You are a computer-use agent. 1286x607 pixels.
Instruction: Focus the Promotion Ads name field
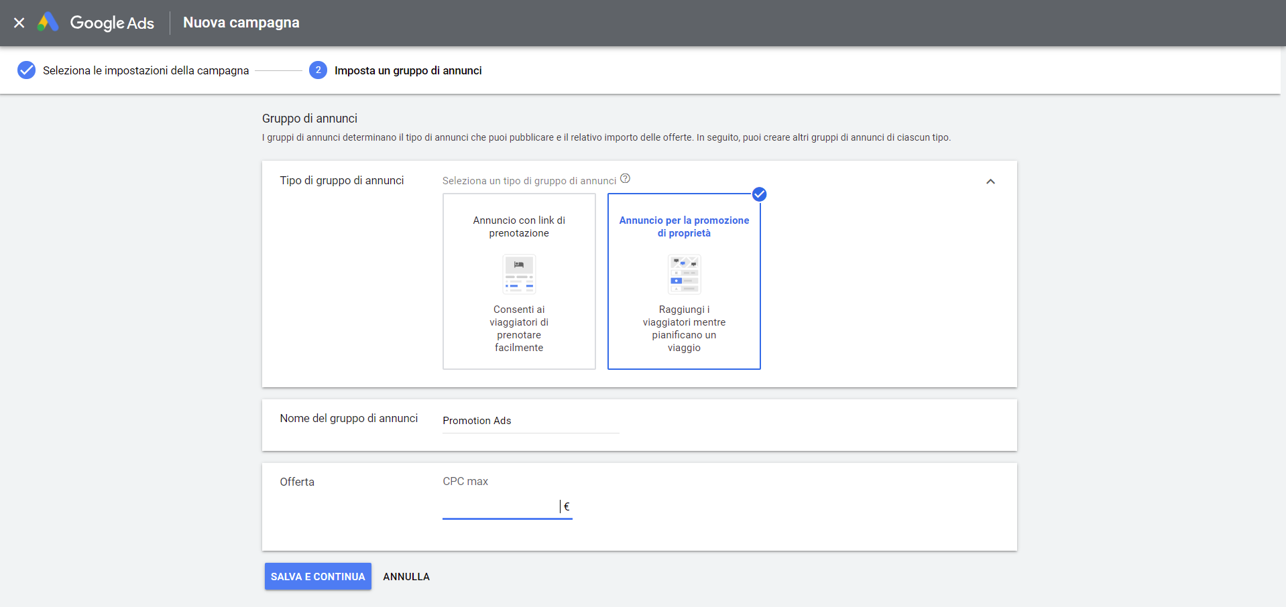coord(530,421)
